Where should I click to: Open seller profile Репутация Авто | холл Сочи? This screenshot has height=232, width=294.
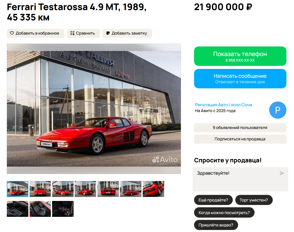click(x=223, y=105)
